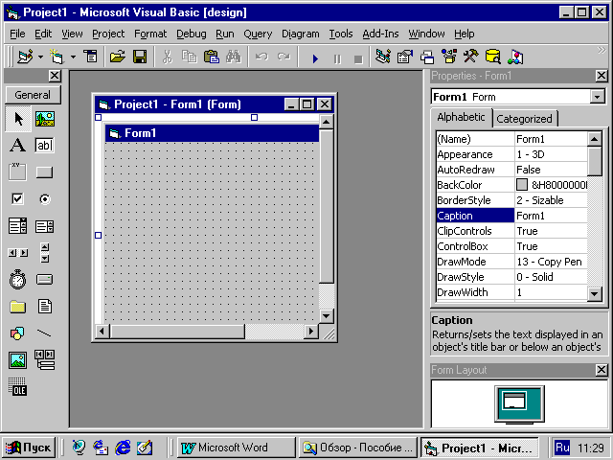Expand the Add Form dropdown arrow
Image resolution: width=613 pixels, height=460 pixels.
click(x=73, y=57)
